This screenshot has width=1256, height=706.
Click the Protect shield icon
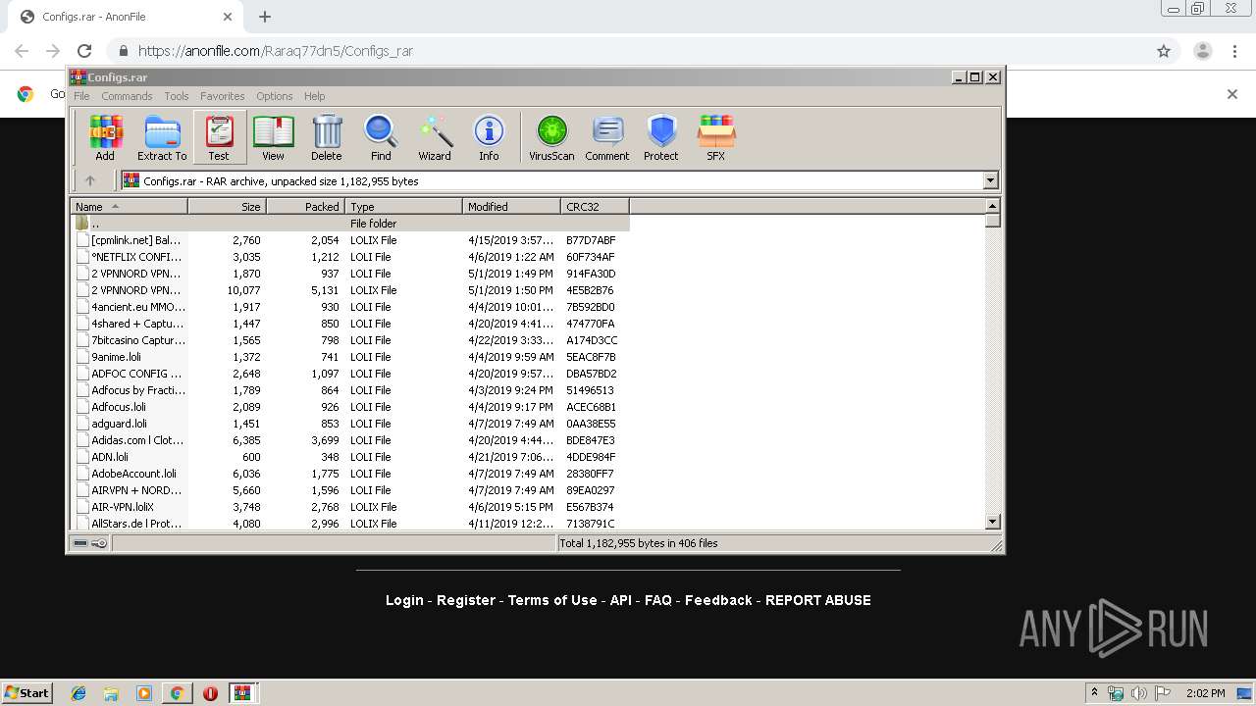click(x=661, y=137)
